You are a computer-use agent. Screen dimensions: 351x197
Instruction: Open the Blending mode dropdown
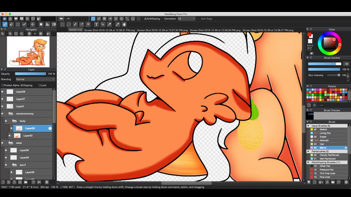(35, 79)
